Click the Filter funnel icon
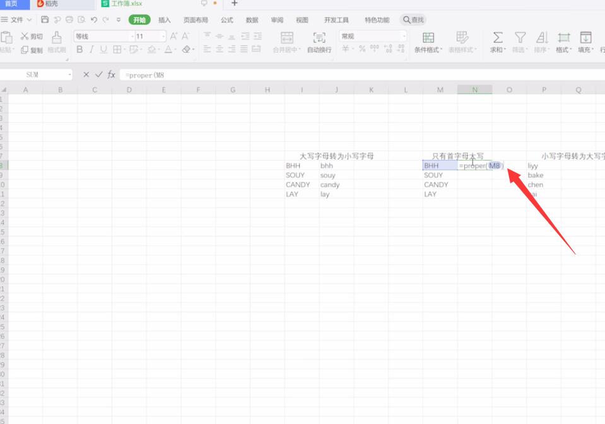605x424 pixels. [520, 37]
